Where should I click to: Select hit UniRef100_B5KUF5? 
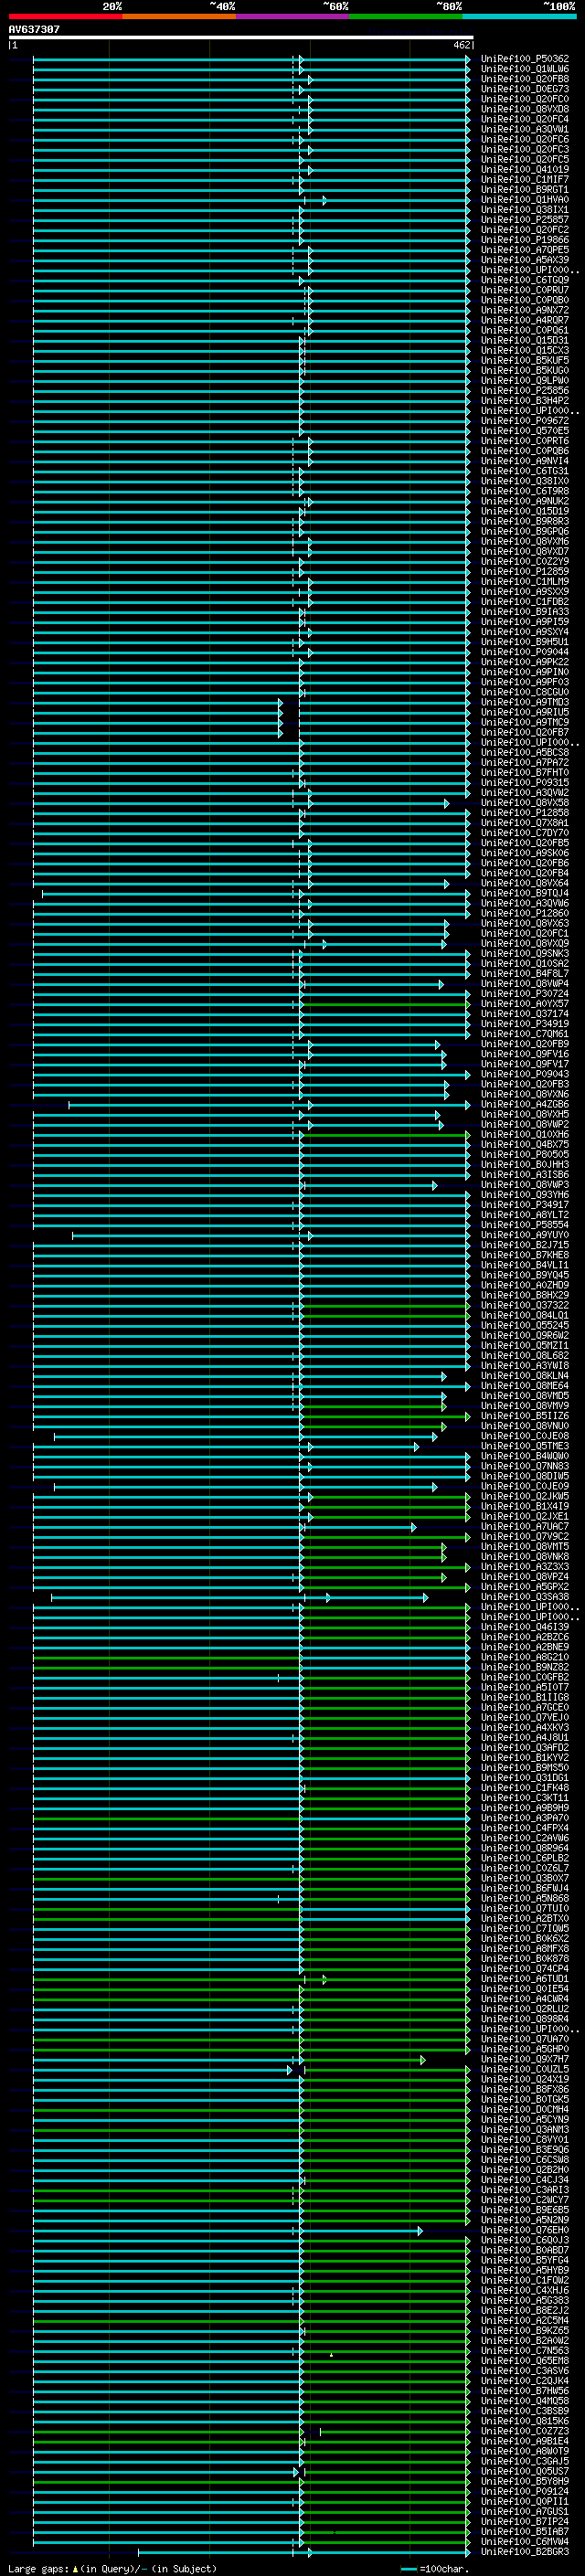point(525,361)
